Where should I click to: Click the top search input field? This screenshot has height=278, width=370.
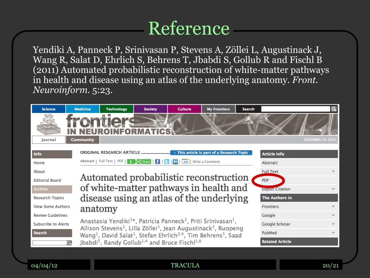pos(296,109)
